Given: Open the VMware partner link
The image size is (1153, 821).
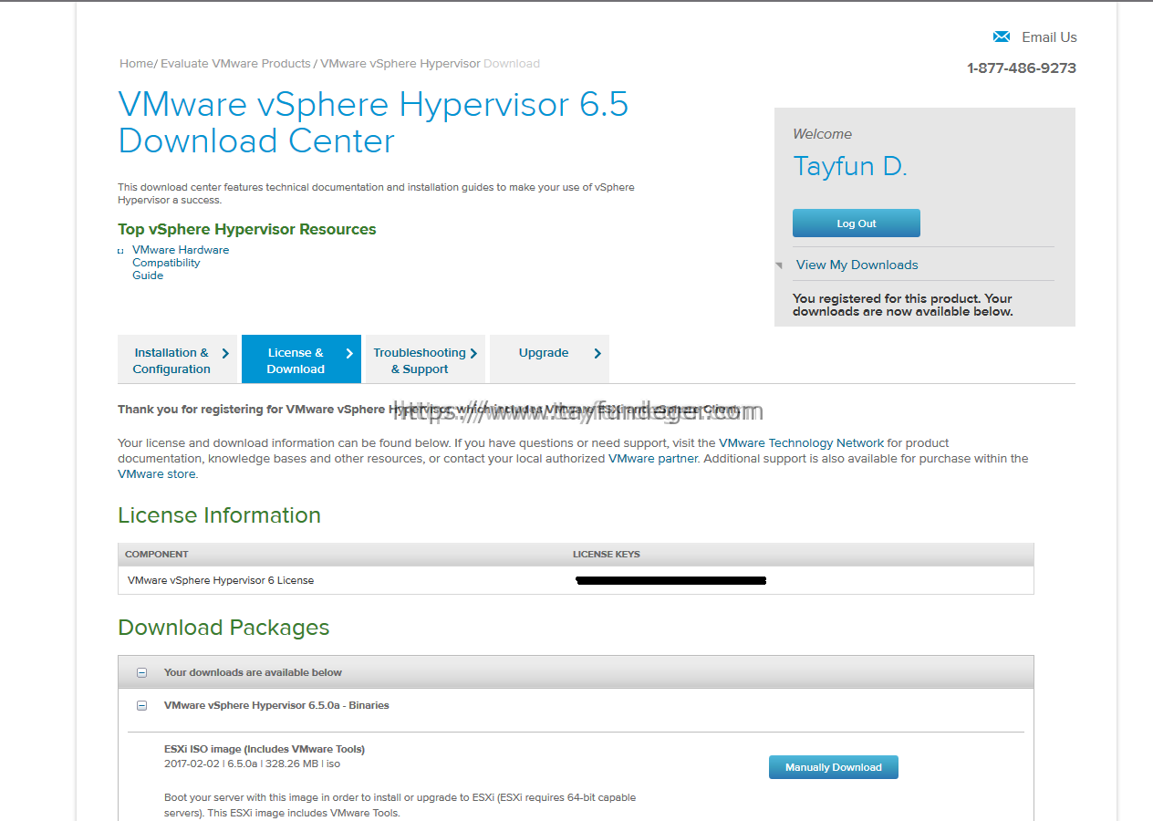Looking at the screenshot, I should pyautogui.click(x=653, y=459).
